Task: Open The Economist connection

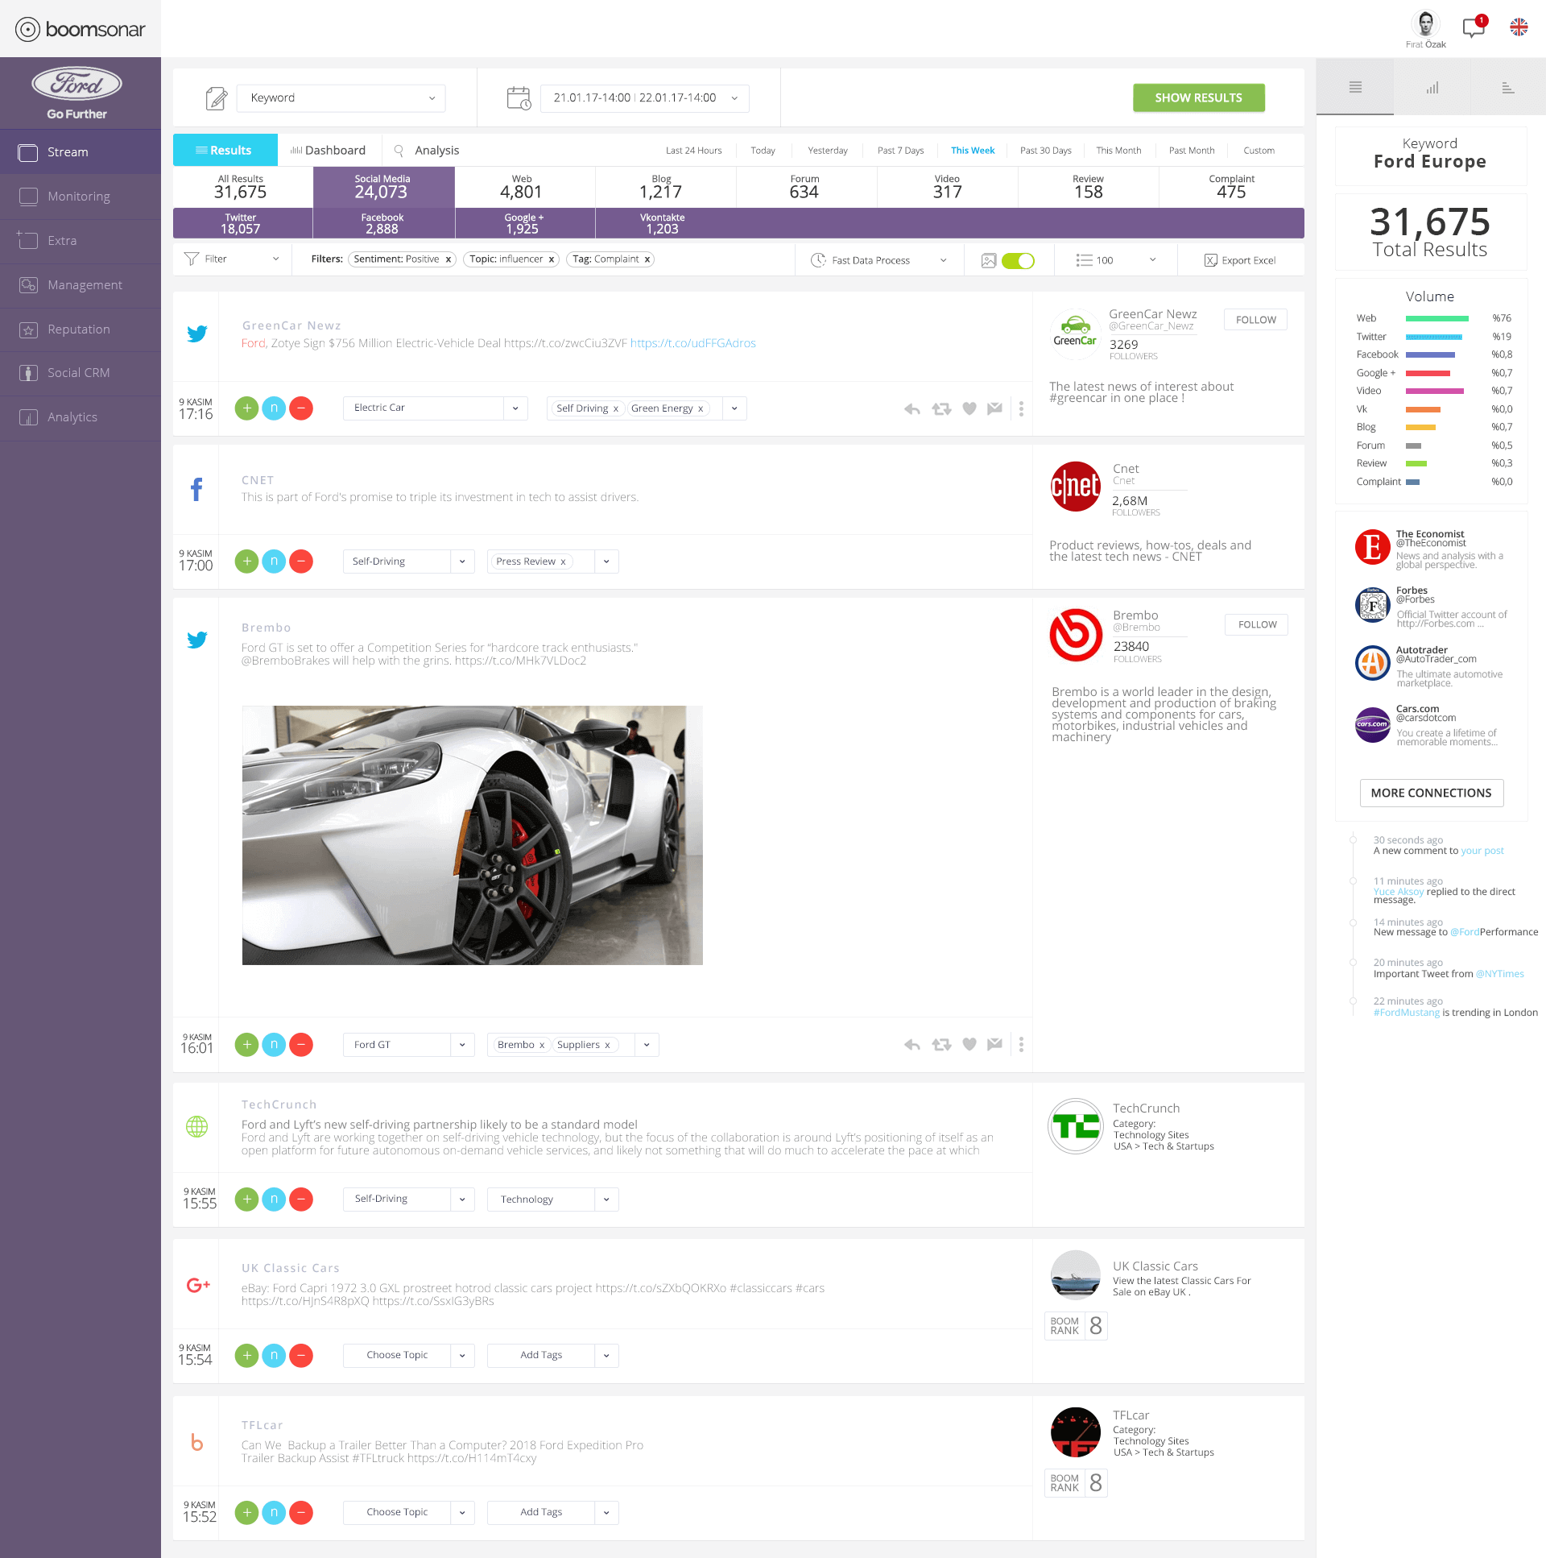Action: (1431, 549)
